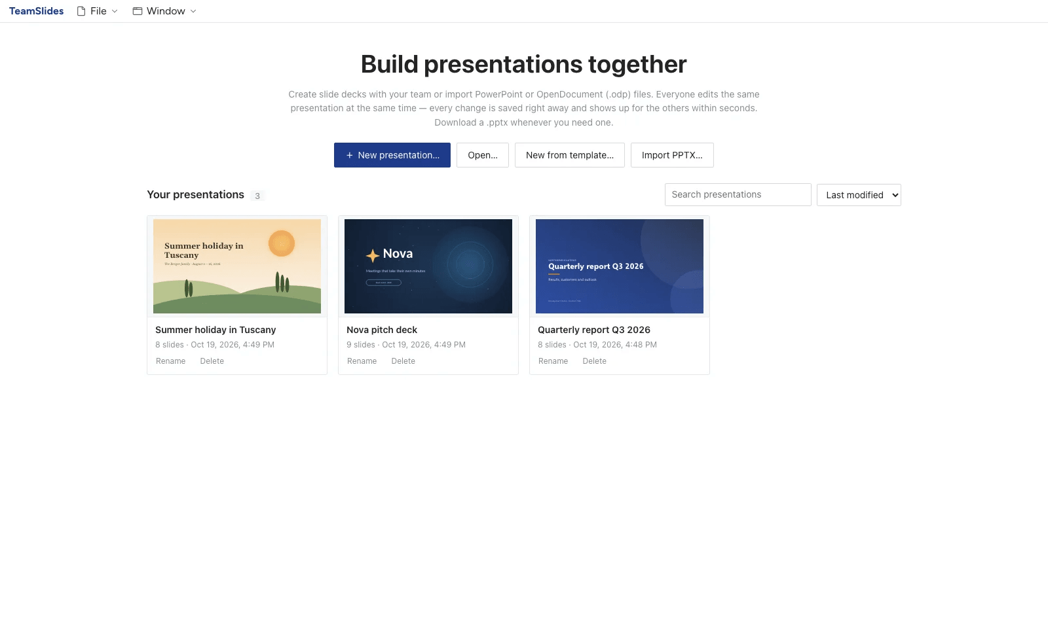This screenshot has height=619, width=1048.
Task: Open the Last modified sort dropdown
Action: pos(859,195)
